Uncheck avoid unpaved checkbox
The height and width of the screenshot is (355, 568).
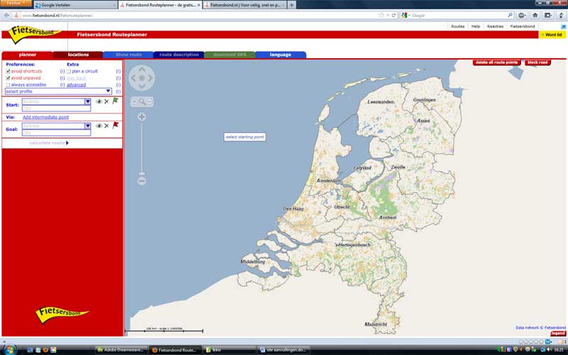8,78
